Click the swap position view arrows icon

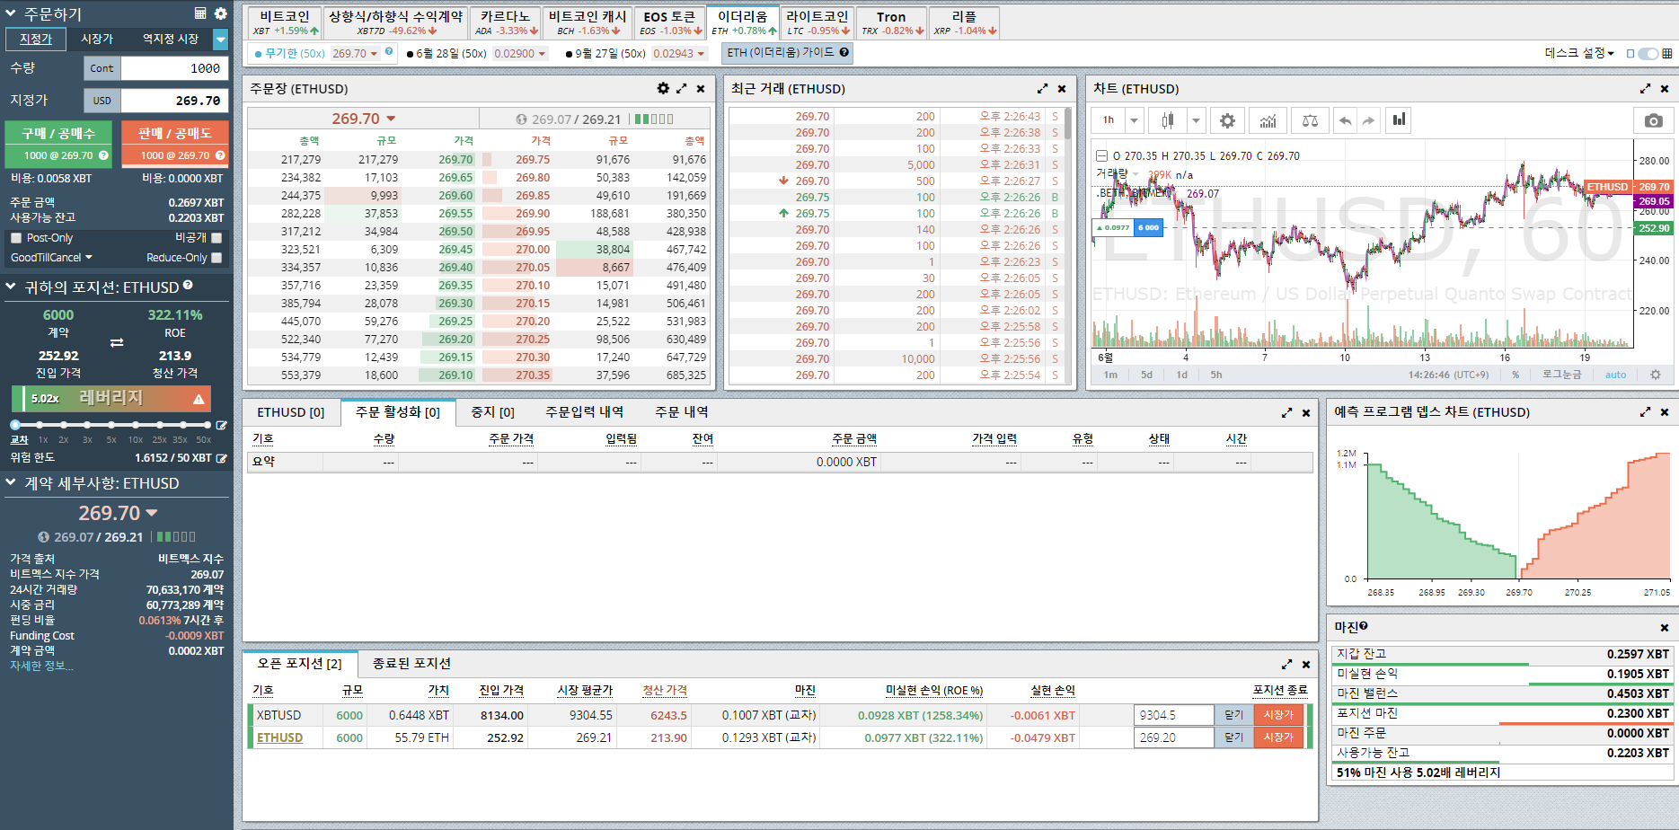(117, 342)
